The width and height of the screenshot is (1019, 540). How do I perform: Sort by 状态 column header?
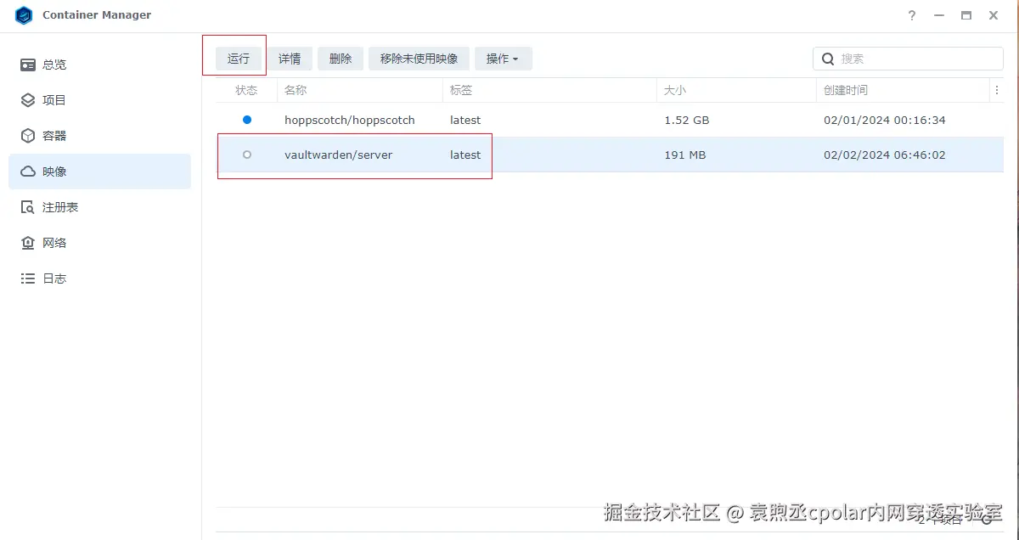click(x=246, y=90)
